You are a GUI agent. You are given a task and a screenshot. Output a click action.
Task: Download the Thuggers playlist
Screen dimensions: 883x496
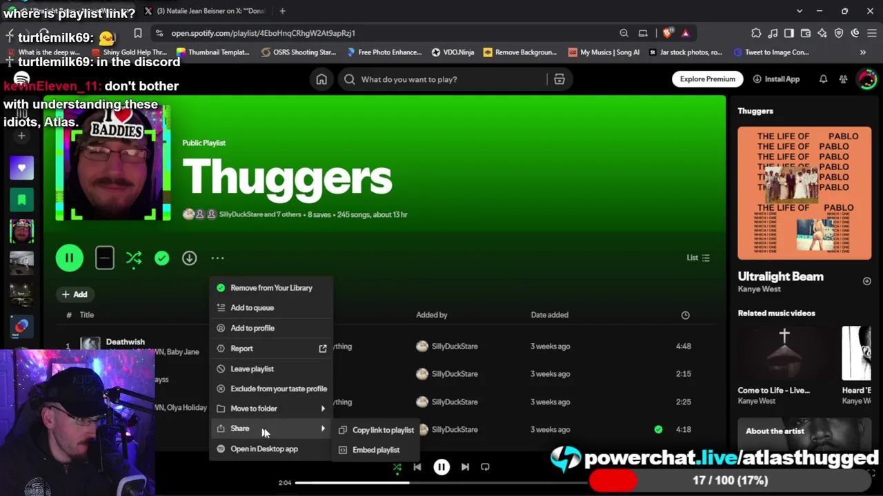click(190, 258)
